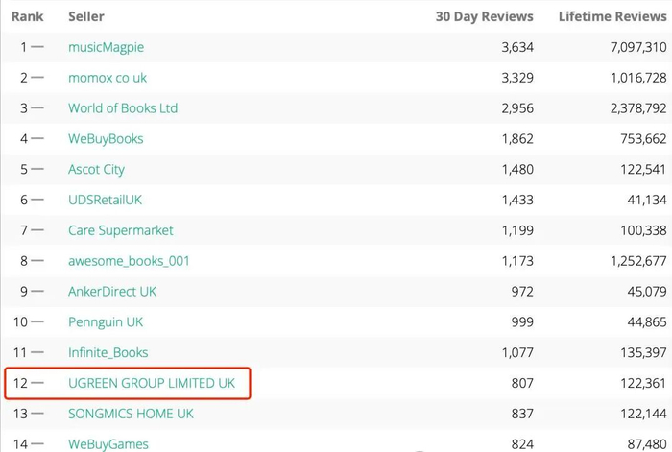Open the WeBuyGames seller link
This screenshot has height=452, width=672.
coord(108,443)
